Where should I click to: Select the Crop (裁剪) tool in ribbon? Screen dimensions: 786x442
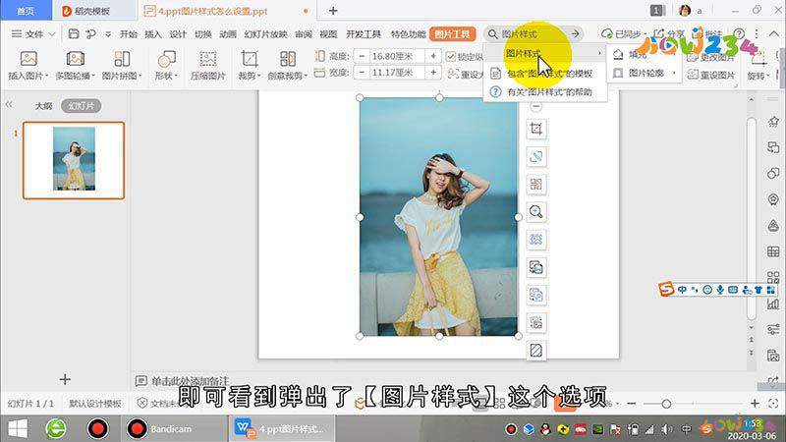250,59
